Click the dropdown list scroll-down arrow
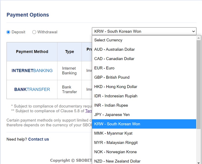Image resolution: width=202 pixels, height=164 pixels. (198, 162)
